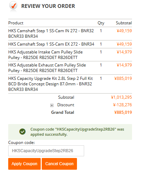Click the Product column header

(x=16, y=23)
